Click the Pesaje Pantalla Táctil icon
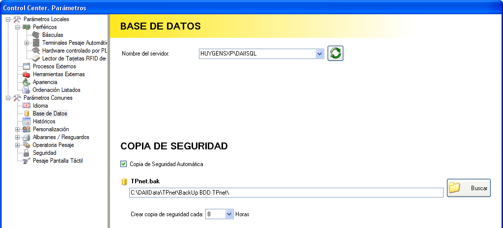 pyautogui.click(x=27, y=161)
